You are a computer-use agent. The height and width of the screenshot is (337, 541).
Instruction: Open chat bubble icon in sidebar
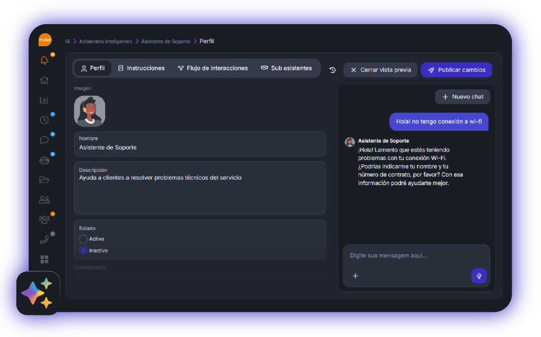coord(44,140)
